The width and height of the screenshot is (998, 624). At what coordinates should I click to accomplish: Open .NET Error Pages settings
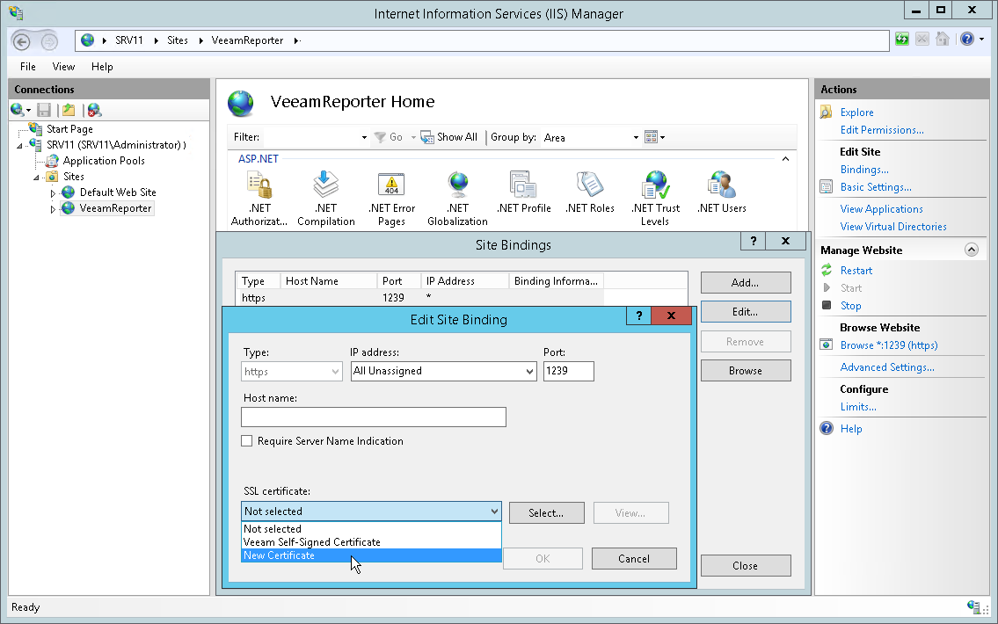[391, 189]
